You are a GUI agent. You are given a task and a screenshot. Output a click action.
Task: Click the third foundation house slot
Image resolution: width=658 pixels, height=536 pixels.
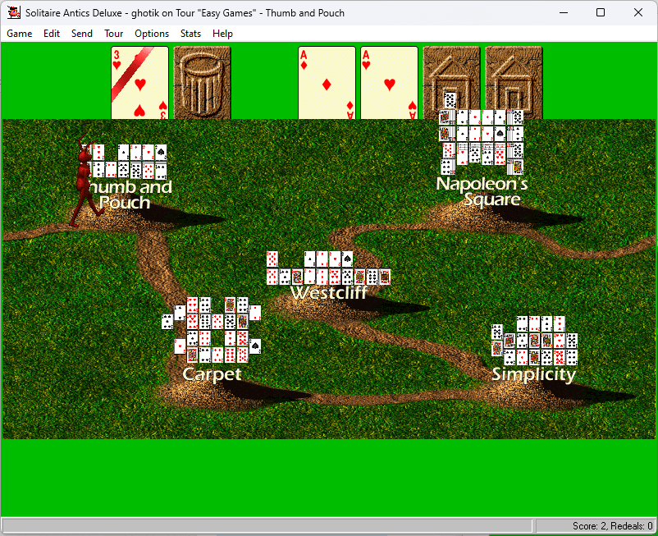pyautogui.click(x=451, y=83)
